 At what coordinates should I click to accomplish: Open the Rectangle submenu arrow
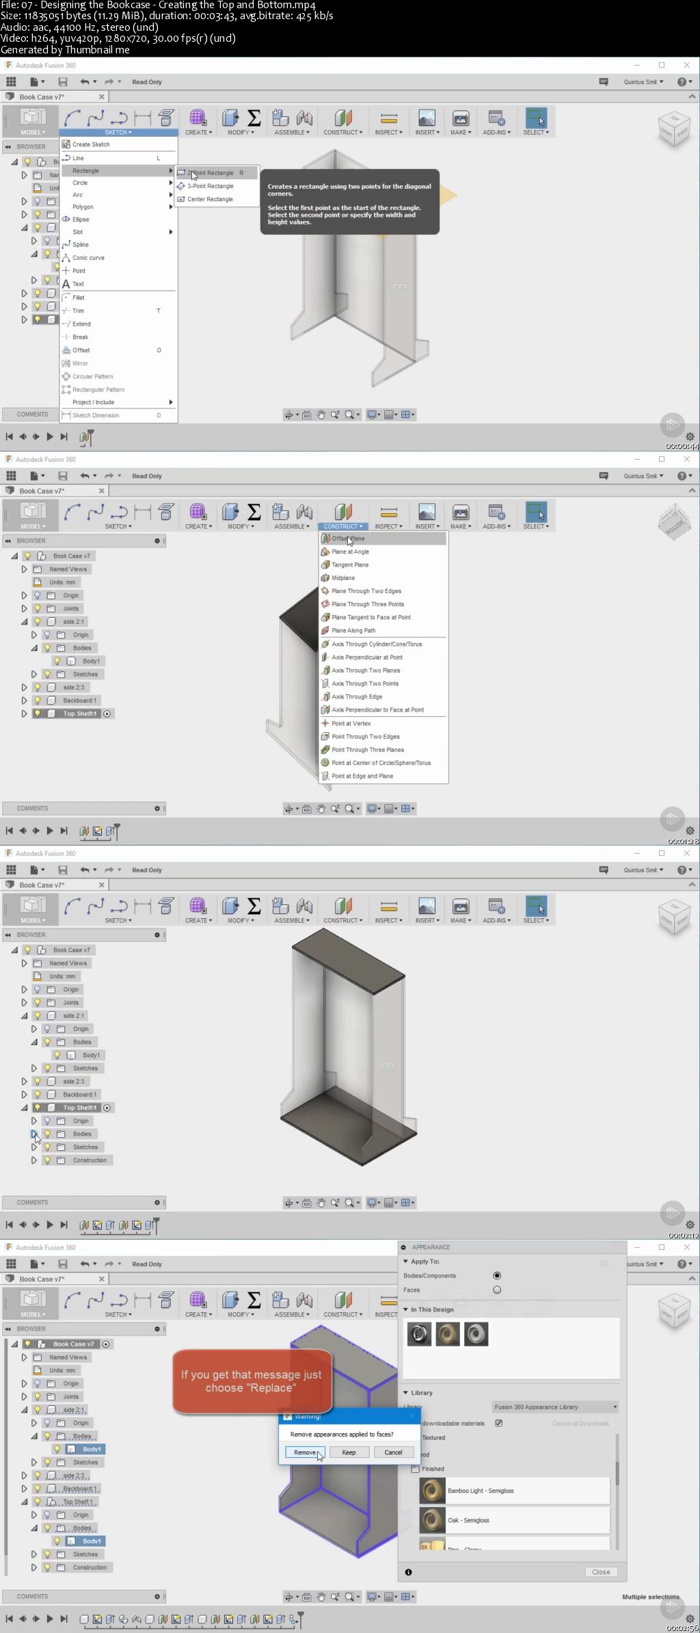[170, 170]
